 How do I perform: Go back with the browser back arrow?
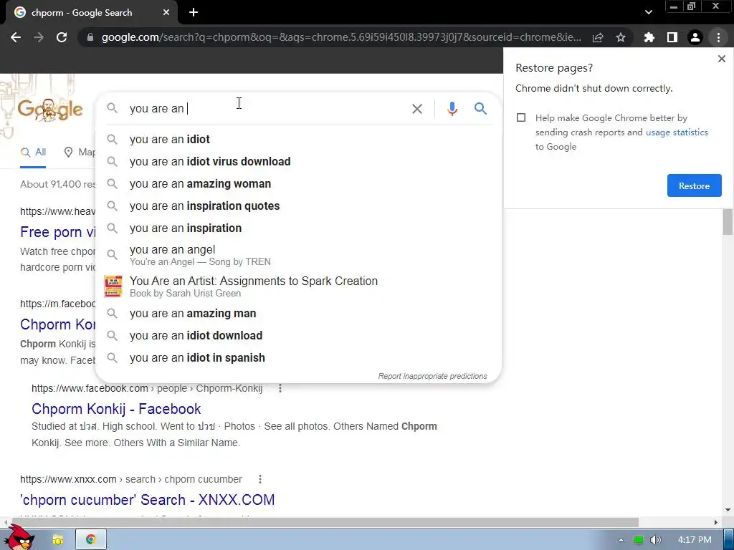click(x=16, y=37)
